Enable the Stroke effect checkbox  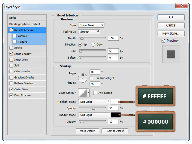click(x=12, y=48)
